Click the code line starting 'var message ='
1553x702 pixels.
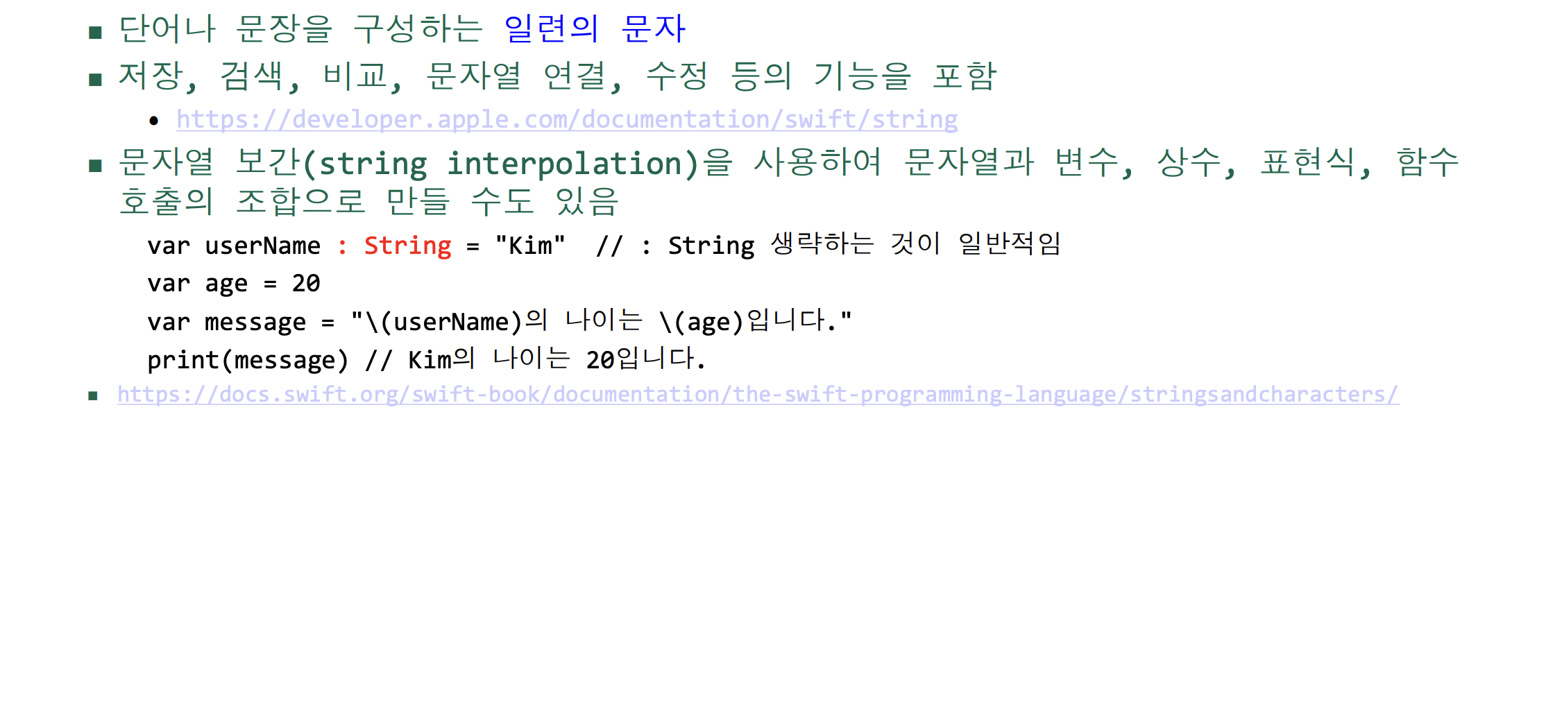pos(499,321)
